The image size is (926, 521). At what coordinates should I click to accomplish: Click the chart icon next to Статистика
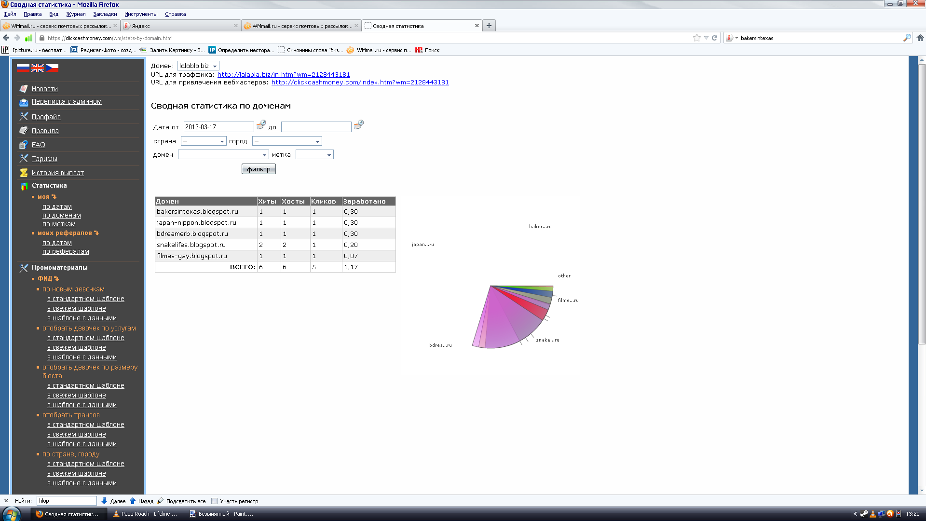point(24,186)
